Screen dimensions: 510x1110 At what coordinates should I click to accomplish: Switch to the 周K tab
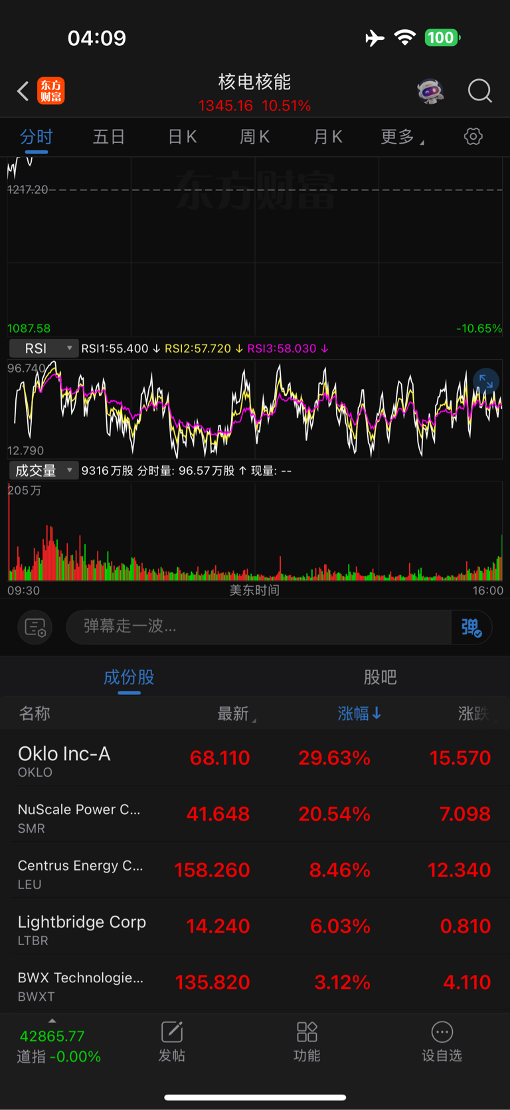[x=254, y=137]
